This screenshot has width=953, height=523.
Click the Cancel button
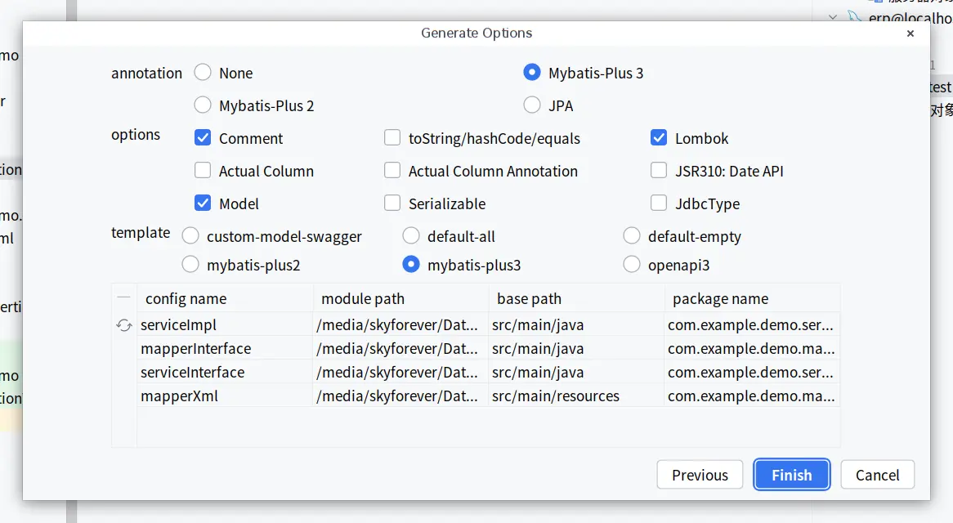click(x=877, y=475)
